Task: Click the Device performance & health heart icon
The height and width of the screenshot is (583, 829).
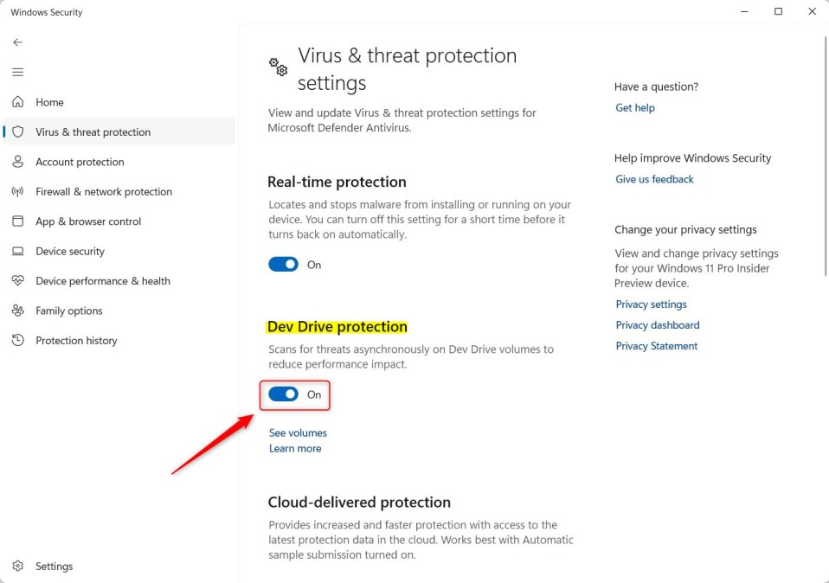Action: pos(18,281)
